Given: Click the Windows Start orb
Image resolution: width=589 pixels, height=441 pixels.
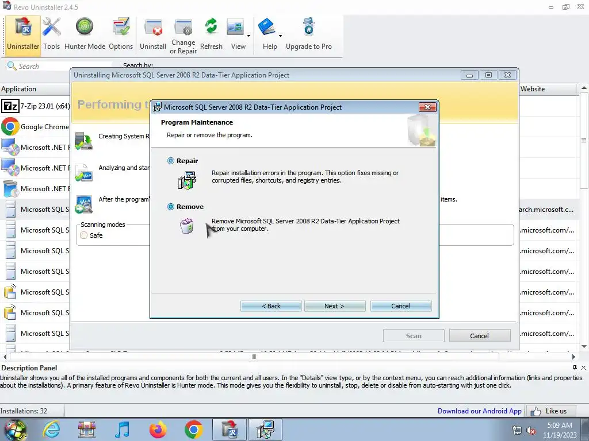Looking at the screenshot, I should point(15,430).
